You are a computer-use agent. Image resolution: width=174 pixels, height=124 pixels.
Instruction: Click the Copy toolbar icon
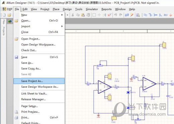[x=78, y=15]
